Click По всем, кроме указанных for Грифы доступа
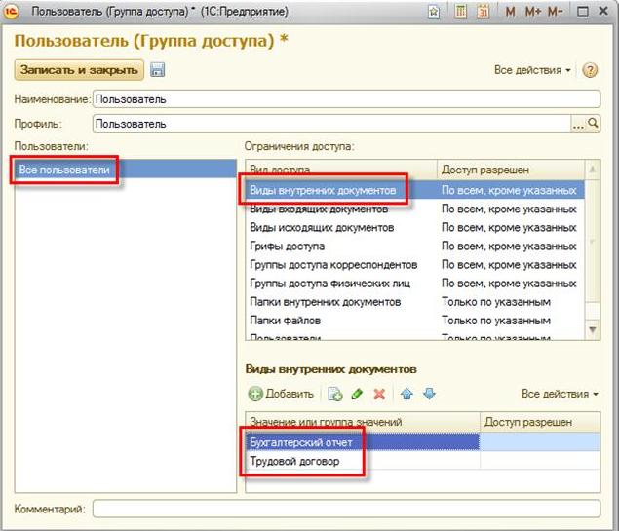The width and height of the screenshot is (619, 531). click(x=509, y=247)
